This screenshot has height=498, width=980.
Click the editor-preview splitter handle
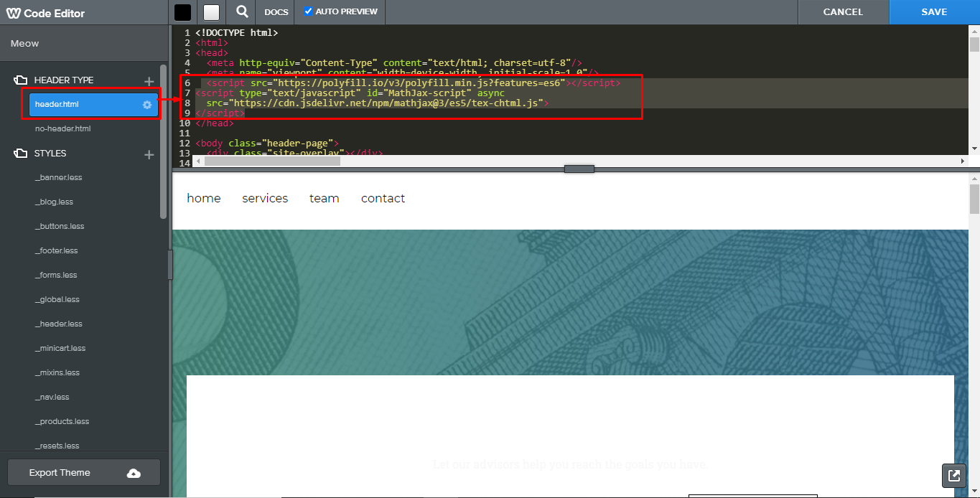[579, 169]
